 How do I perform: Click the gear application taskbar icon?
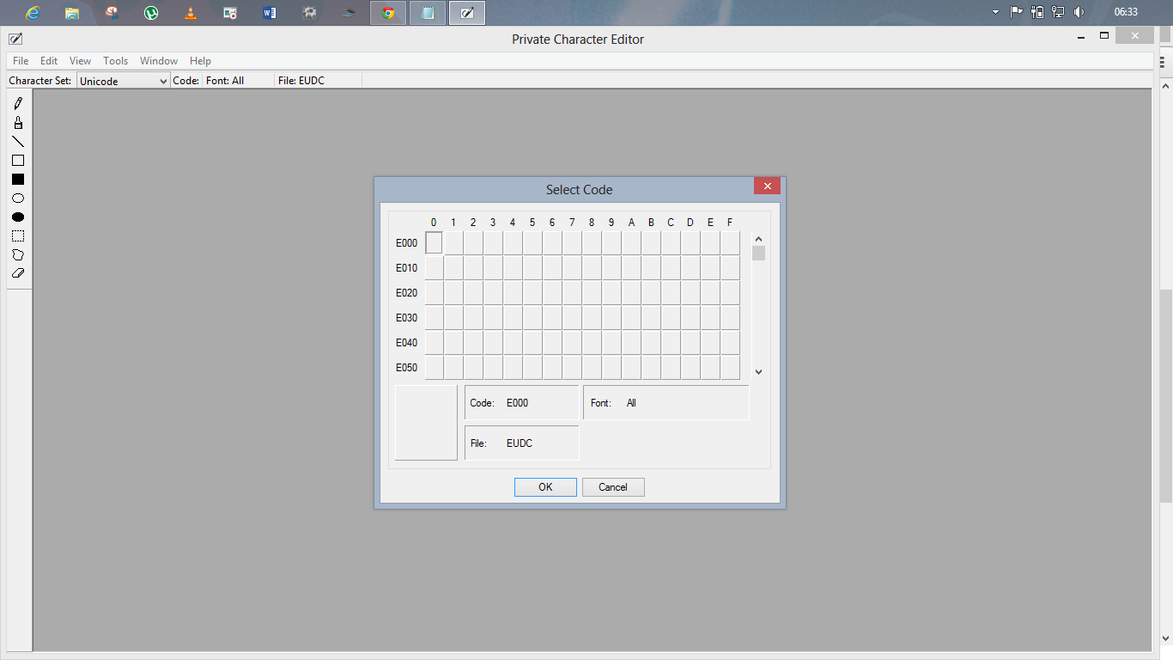[309, 13]
